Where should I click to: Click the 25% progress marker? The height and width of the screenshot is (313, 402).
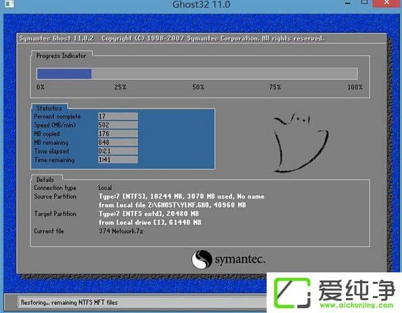tap(120, 87)
